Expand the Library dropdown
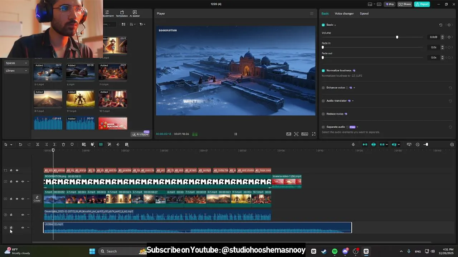458x257 pixels. tap(16, 71)
